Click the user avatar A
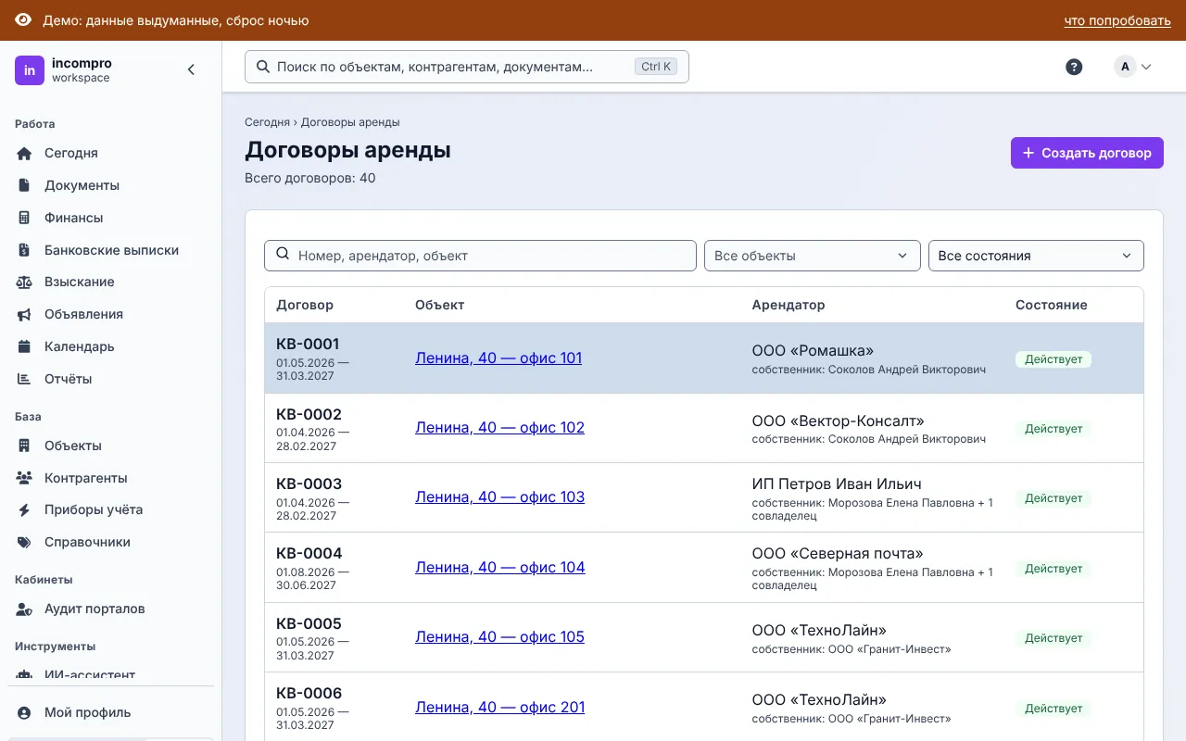The width and height of the screenshot is (1186, 741). 1125,67
